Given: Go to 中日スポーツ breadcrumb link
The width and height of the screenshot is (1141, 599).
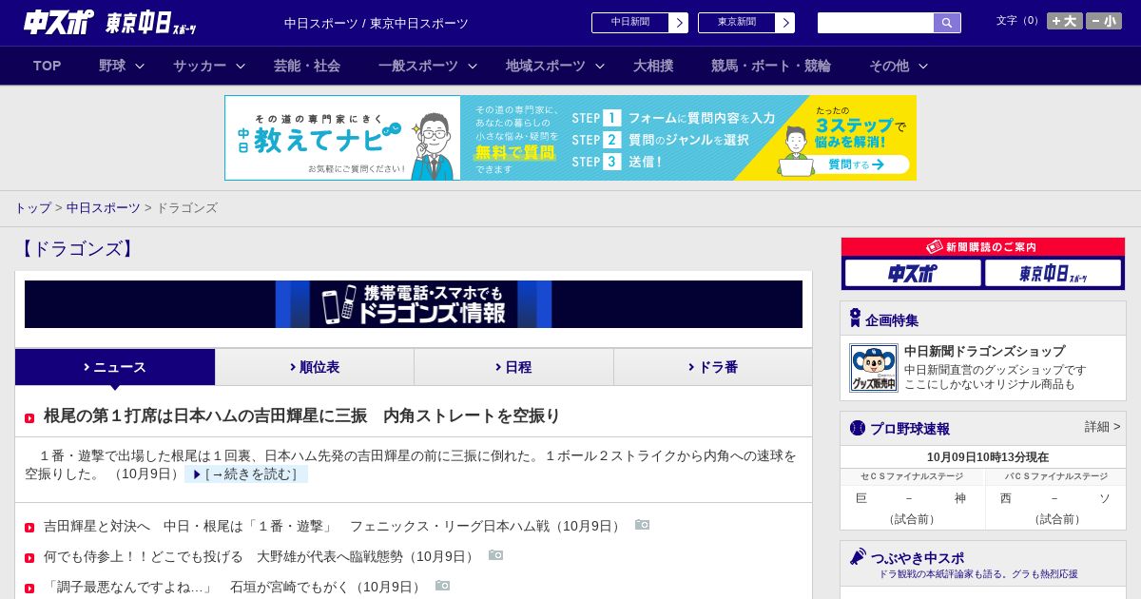Looking at the screenshot, I should (x=104, y=207).
